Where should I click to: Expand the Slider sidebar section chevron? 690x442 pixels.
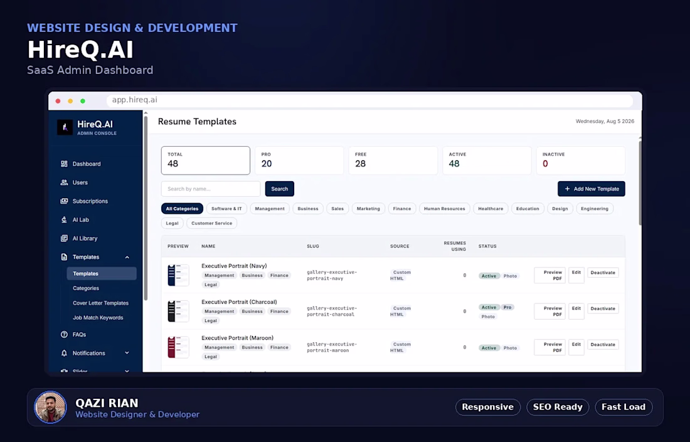pyautogui.click(x=127, y=371)
